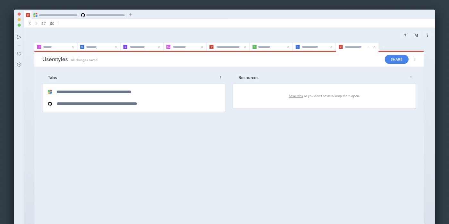Click the SHARE button
This screenshot has width=449, height=224.
coord(397,59)
